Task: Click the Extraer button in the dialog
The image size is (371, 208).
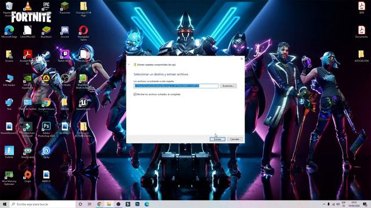Action: (217, 139)
